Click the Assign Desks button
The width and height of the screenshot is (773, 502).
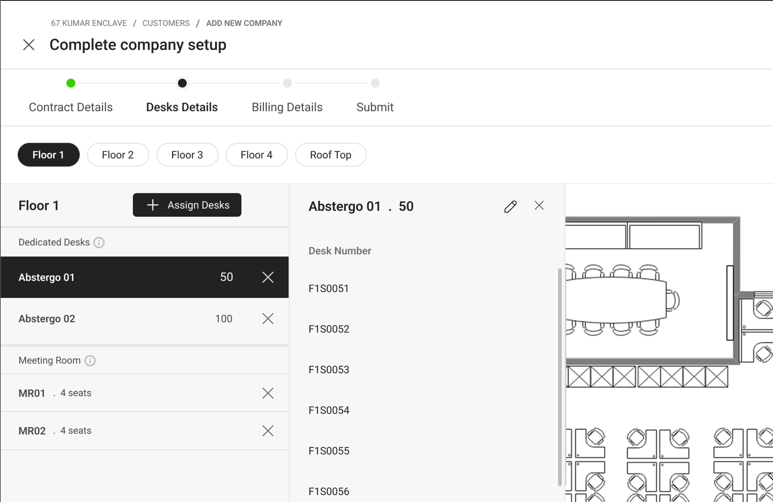(x=187, y=205)
